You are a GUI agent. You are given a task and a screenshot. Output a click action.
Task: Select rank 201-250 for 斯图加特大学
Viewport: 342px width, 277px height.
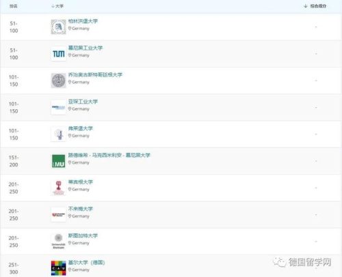tap(14, 242)
